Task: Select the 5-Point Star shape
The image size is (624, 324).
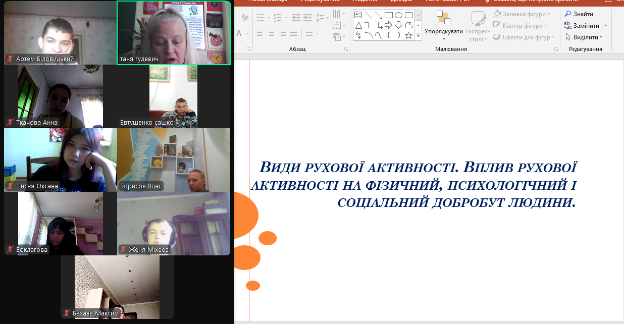Action: coord(409,35)
